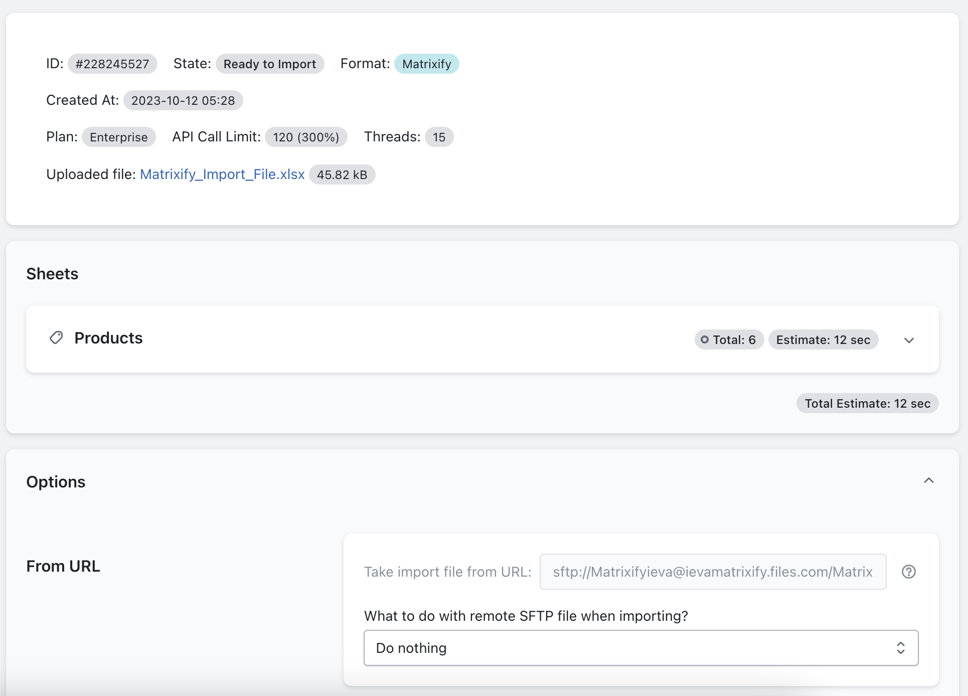Click the circle icon in Total badge
Image resolution: width=968 pixels, height=696 pixels.
coord(705,340)
